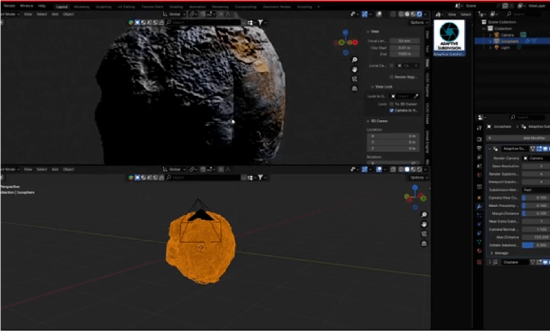Adjust the Mesh Proximity slider
Screen dimensions: 550x331
pyautogui.click(x=536, y=206)
